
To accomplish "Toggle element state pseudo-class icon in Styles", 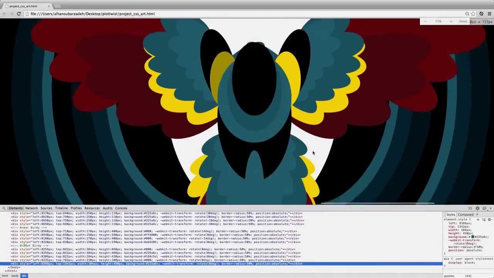I will 484,220.
